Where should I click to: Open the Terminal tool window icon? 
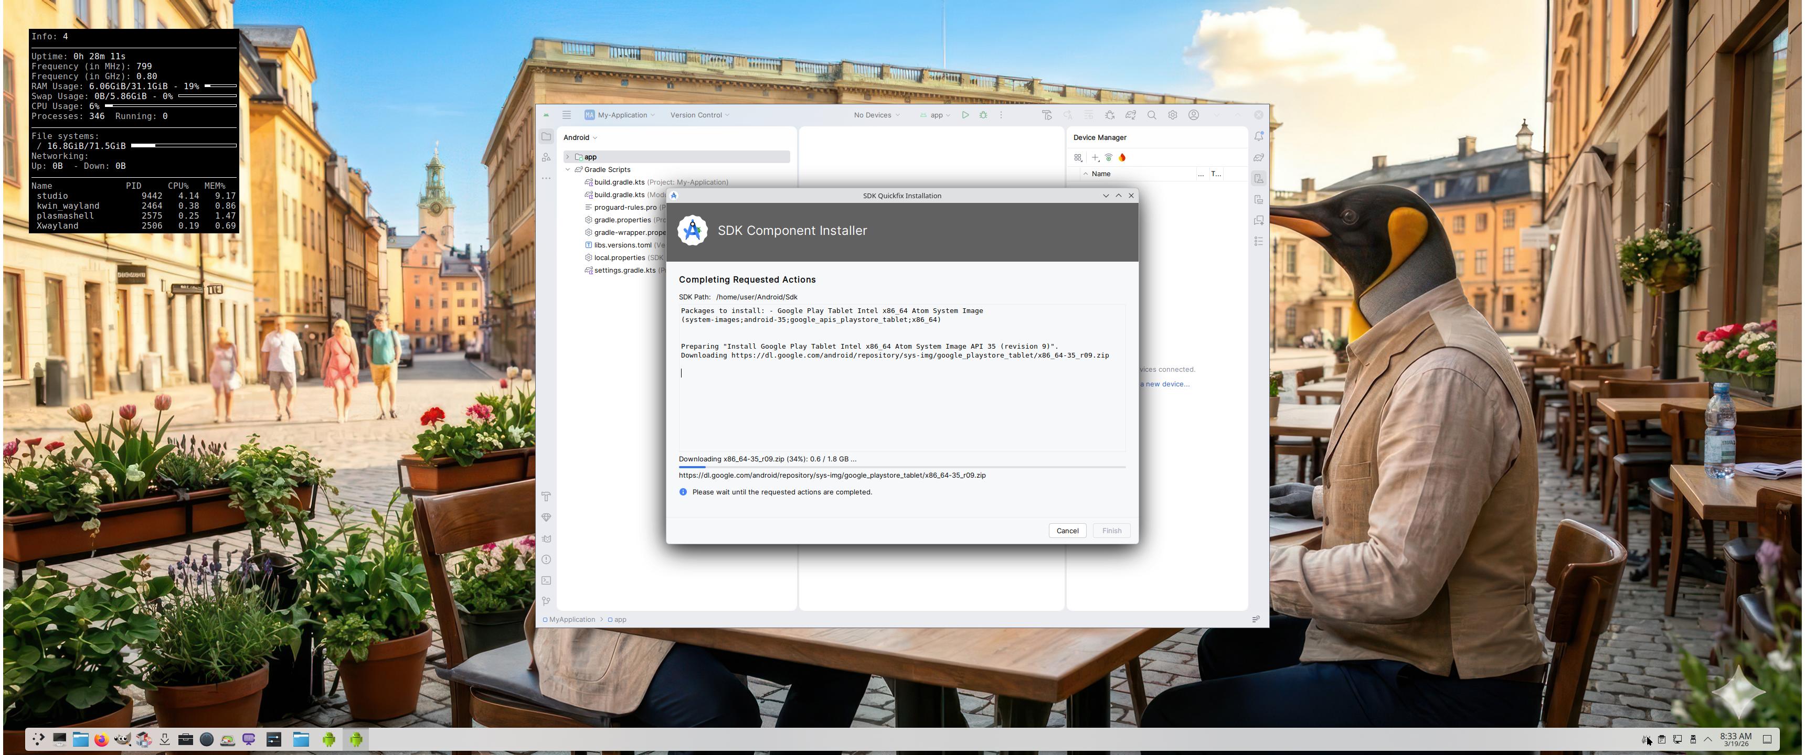tap(546, 580)
